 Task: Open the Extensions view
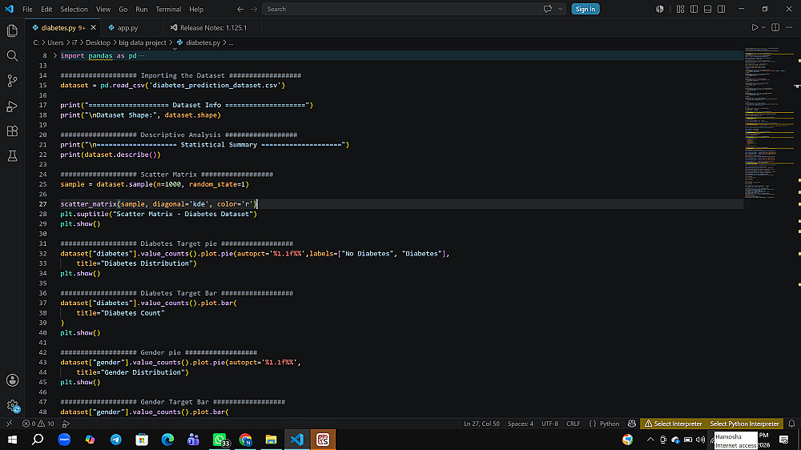tap(12, 131)
